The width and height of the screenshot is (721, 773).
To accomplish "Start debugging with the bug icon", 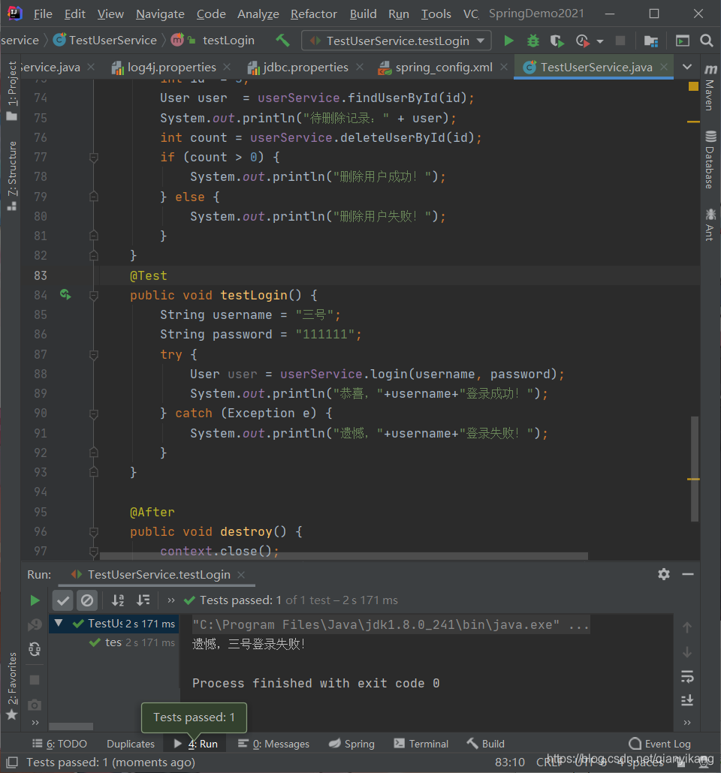I will 533,41.
